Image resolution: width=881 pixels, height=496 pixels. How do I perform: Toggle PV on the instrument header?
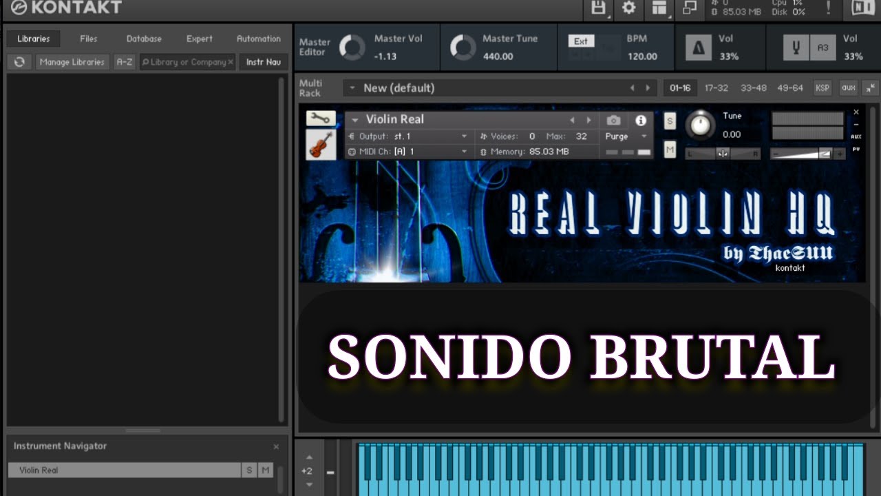tap(856, 149)
